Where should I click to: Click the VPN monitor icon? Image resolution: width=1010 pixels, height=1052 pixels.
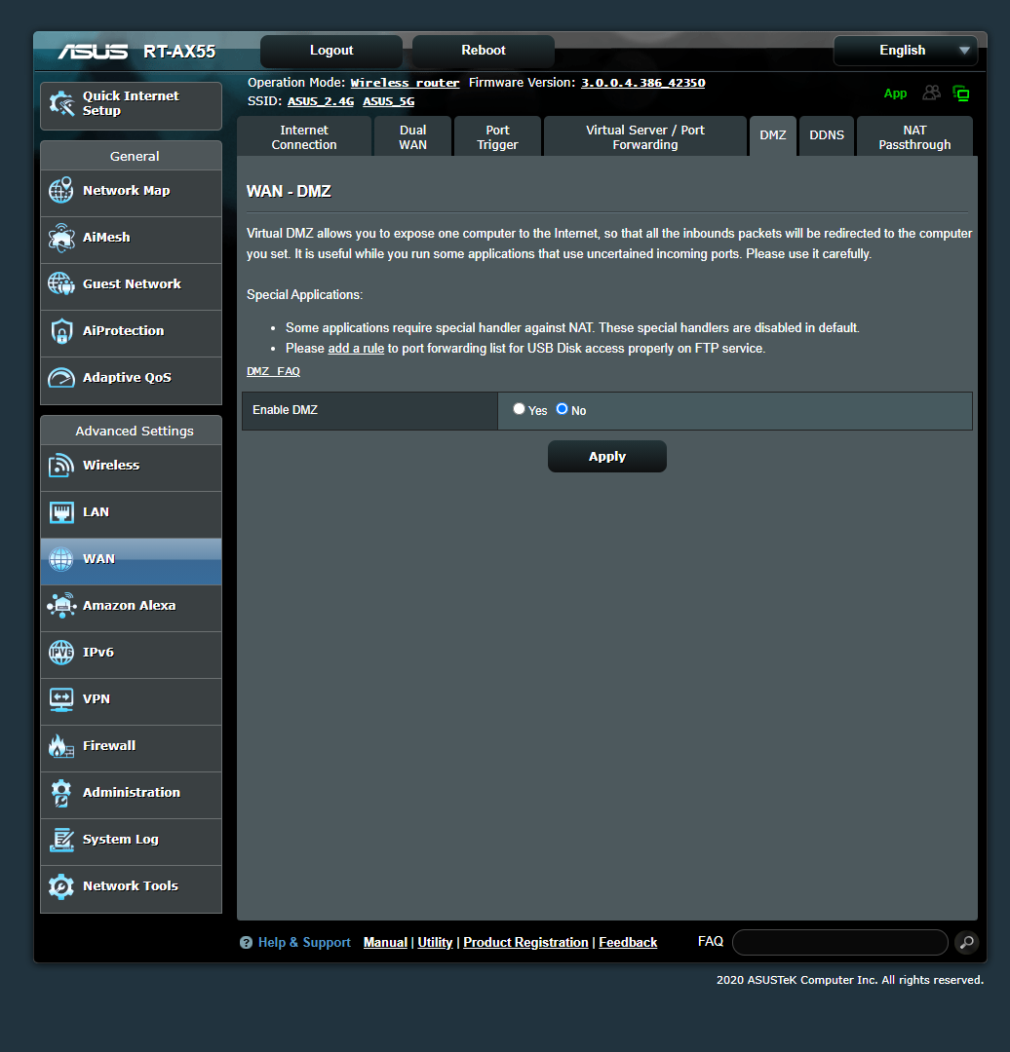click(61, 699)
